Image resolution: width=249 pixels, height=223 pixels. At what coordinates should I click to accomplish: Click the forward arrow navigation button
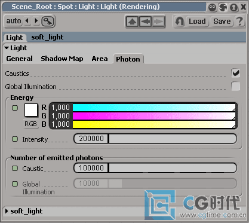pos(158,22)
